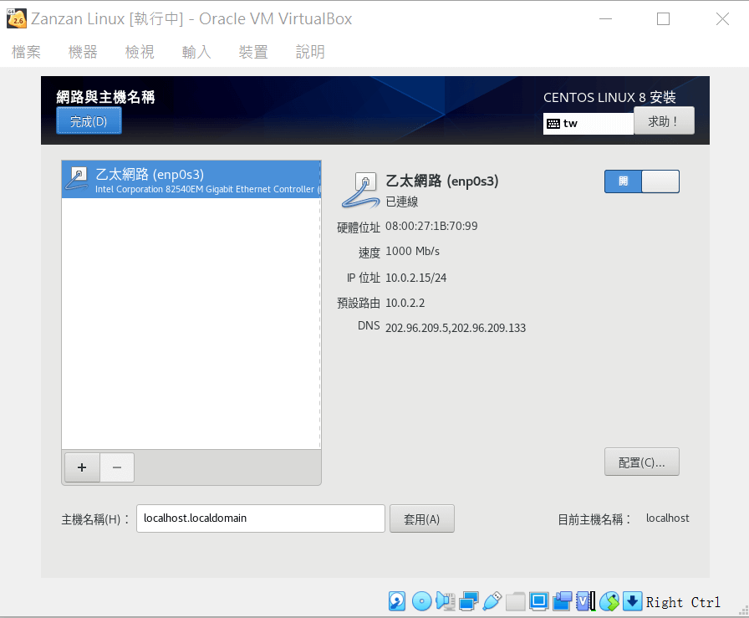Click the CENTOS LINUX 8 安裝 heading

[x=609, y=98]
